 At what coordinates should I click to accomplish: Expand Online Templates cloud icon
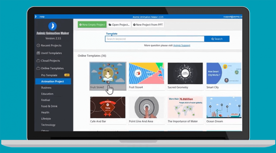[x=38, y=68]
